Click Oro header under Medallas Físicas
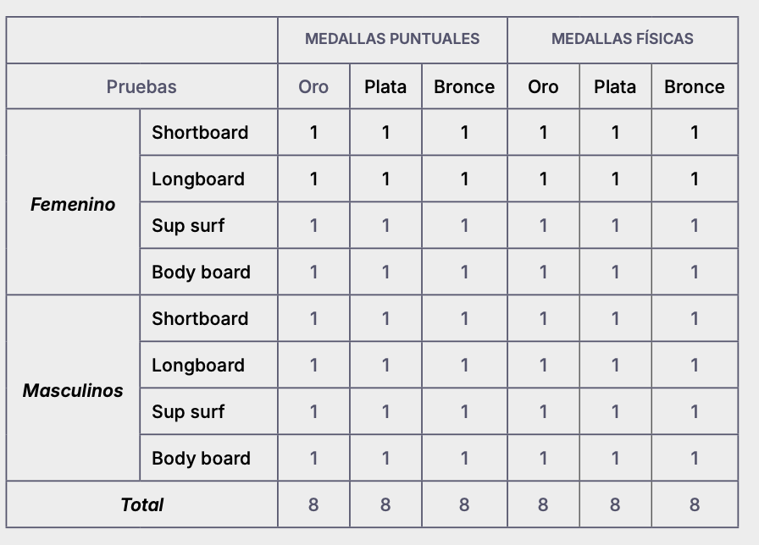This screenshot has width=759, height=545. pyautogui.click(x=543, y=86)
